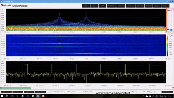Click the Tektronix logo
174x98 pixels.
[x=6, y=5]
